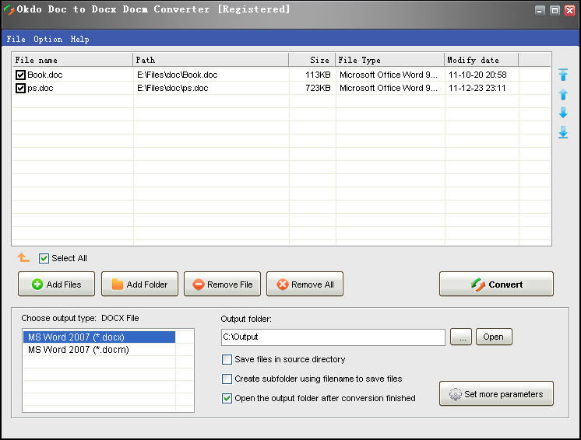Screen dimensions: 581x440
Task: Open Set more parameters dialog
Action: point(497,394)
